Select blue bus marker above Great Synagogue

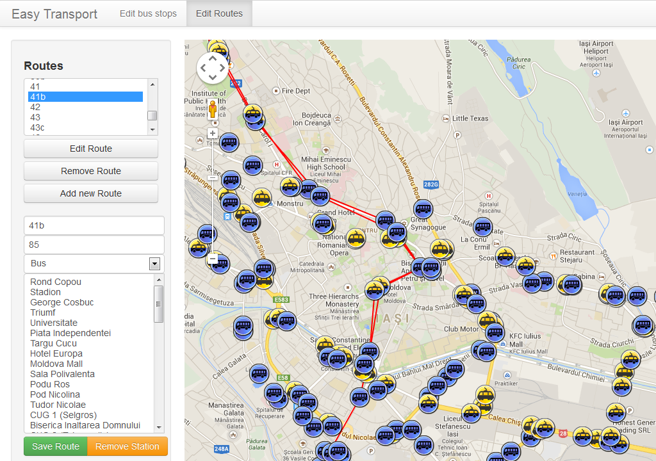(423, 209)
